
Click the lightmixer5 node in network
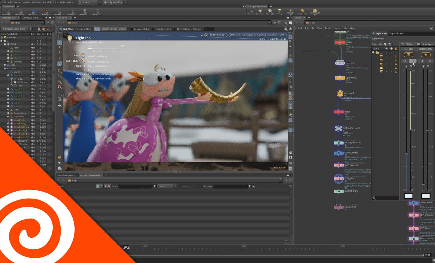click(x=340, y=93)
